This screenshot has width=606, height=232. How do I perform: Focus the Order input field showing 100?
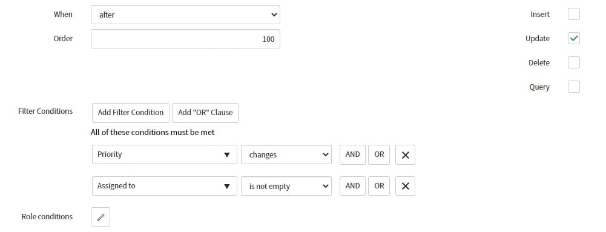(185, 39)
